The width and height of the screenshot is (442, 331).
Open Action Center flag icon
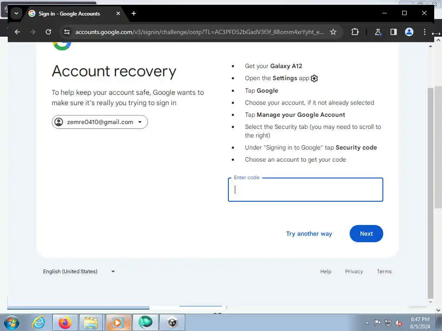[x=377, y=323]
